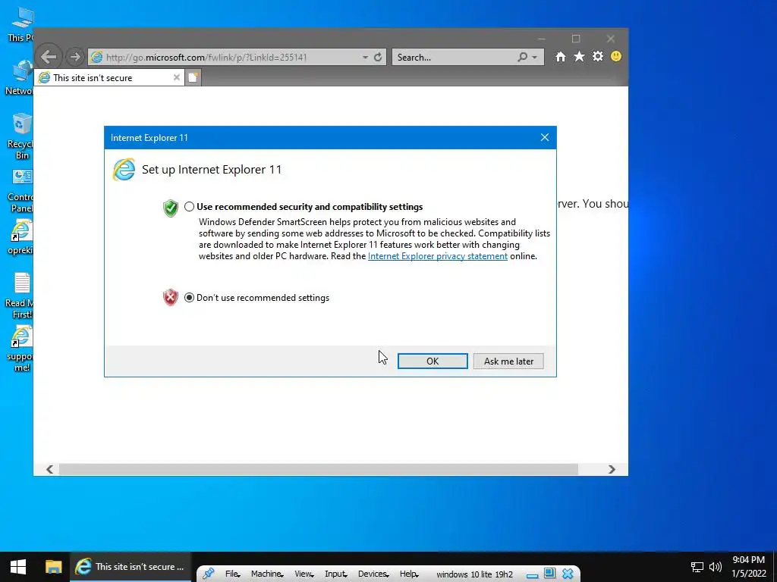Click Internet Explorer taskbar button
This screenshot has height=582, width=777.
click(x=130, y=567)
